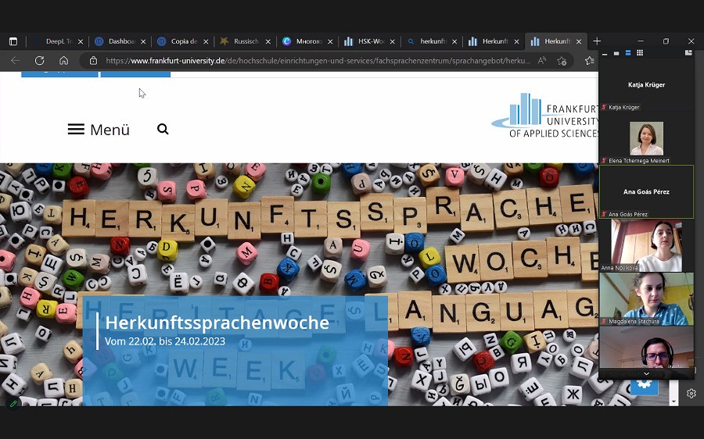
Task: Click the website search magnifier icon
Action: pos(163,130)
